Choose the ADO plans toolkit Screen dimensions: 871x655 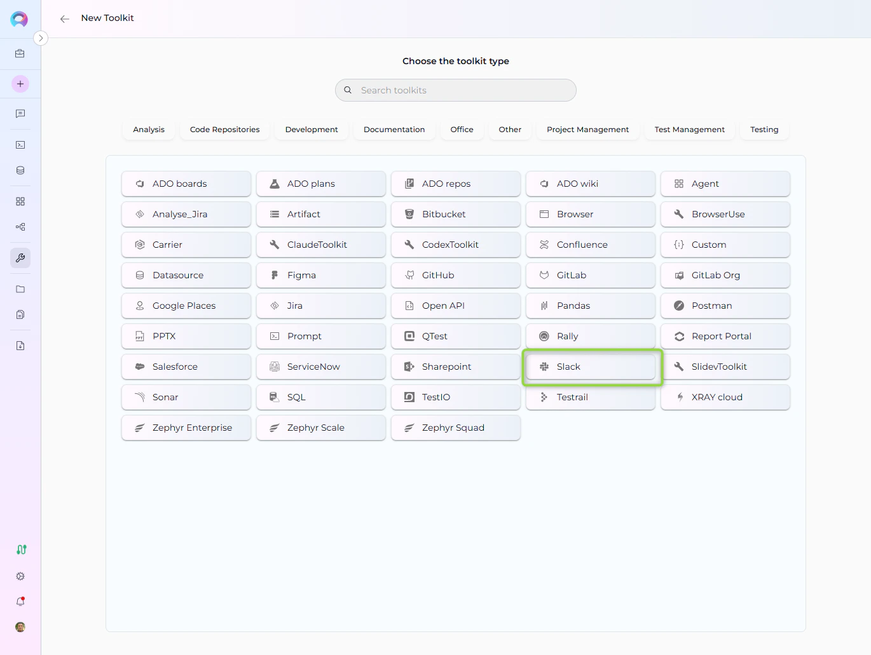(321, 184)
